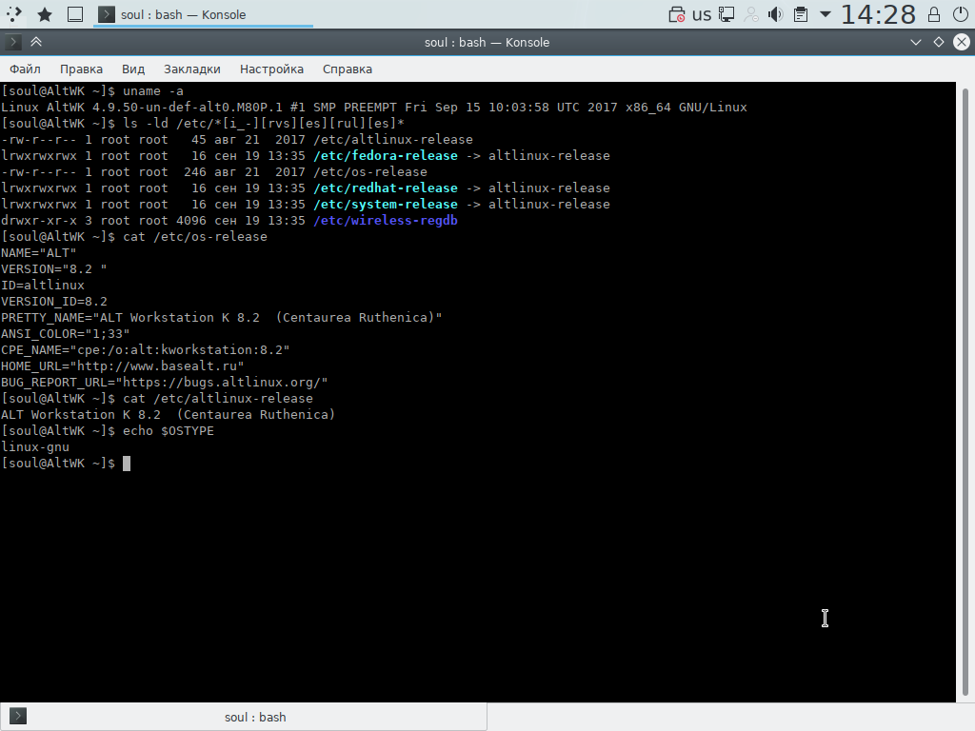Click the VERSION_ID=8.2 line
This screenshot has height=731, width=975.
click(54, 302)
